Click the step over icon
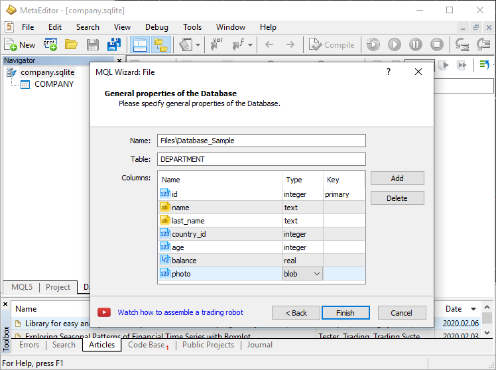 click(483, 44)
